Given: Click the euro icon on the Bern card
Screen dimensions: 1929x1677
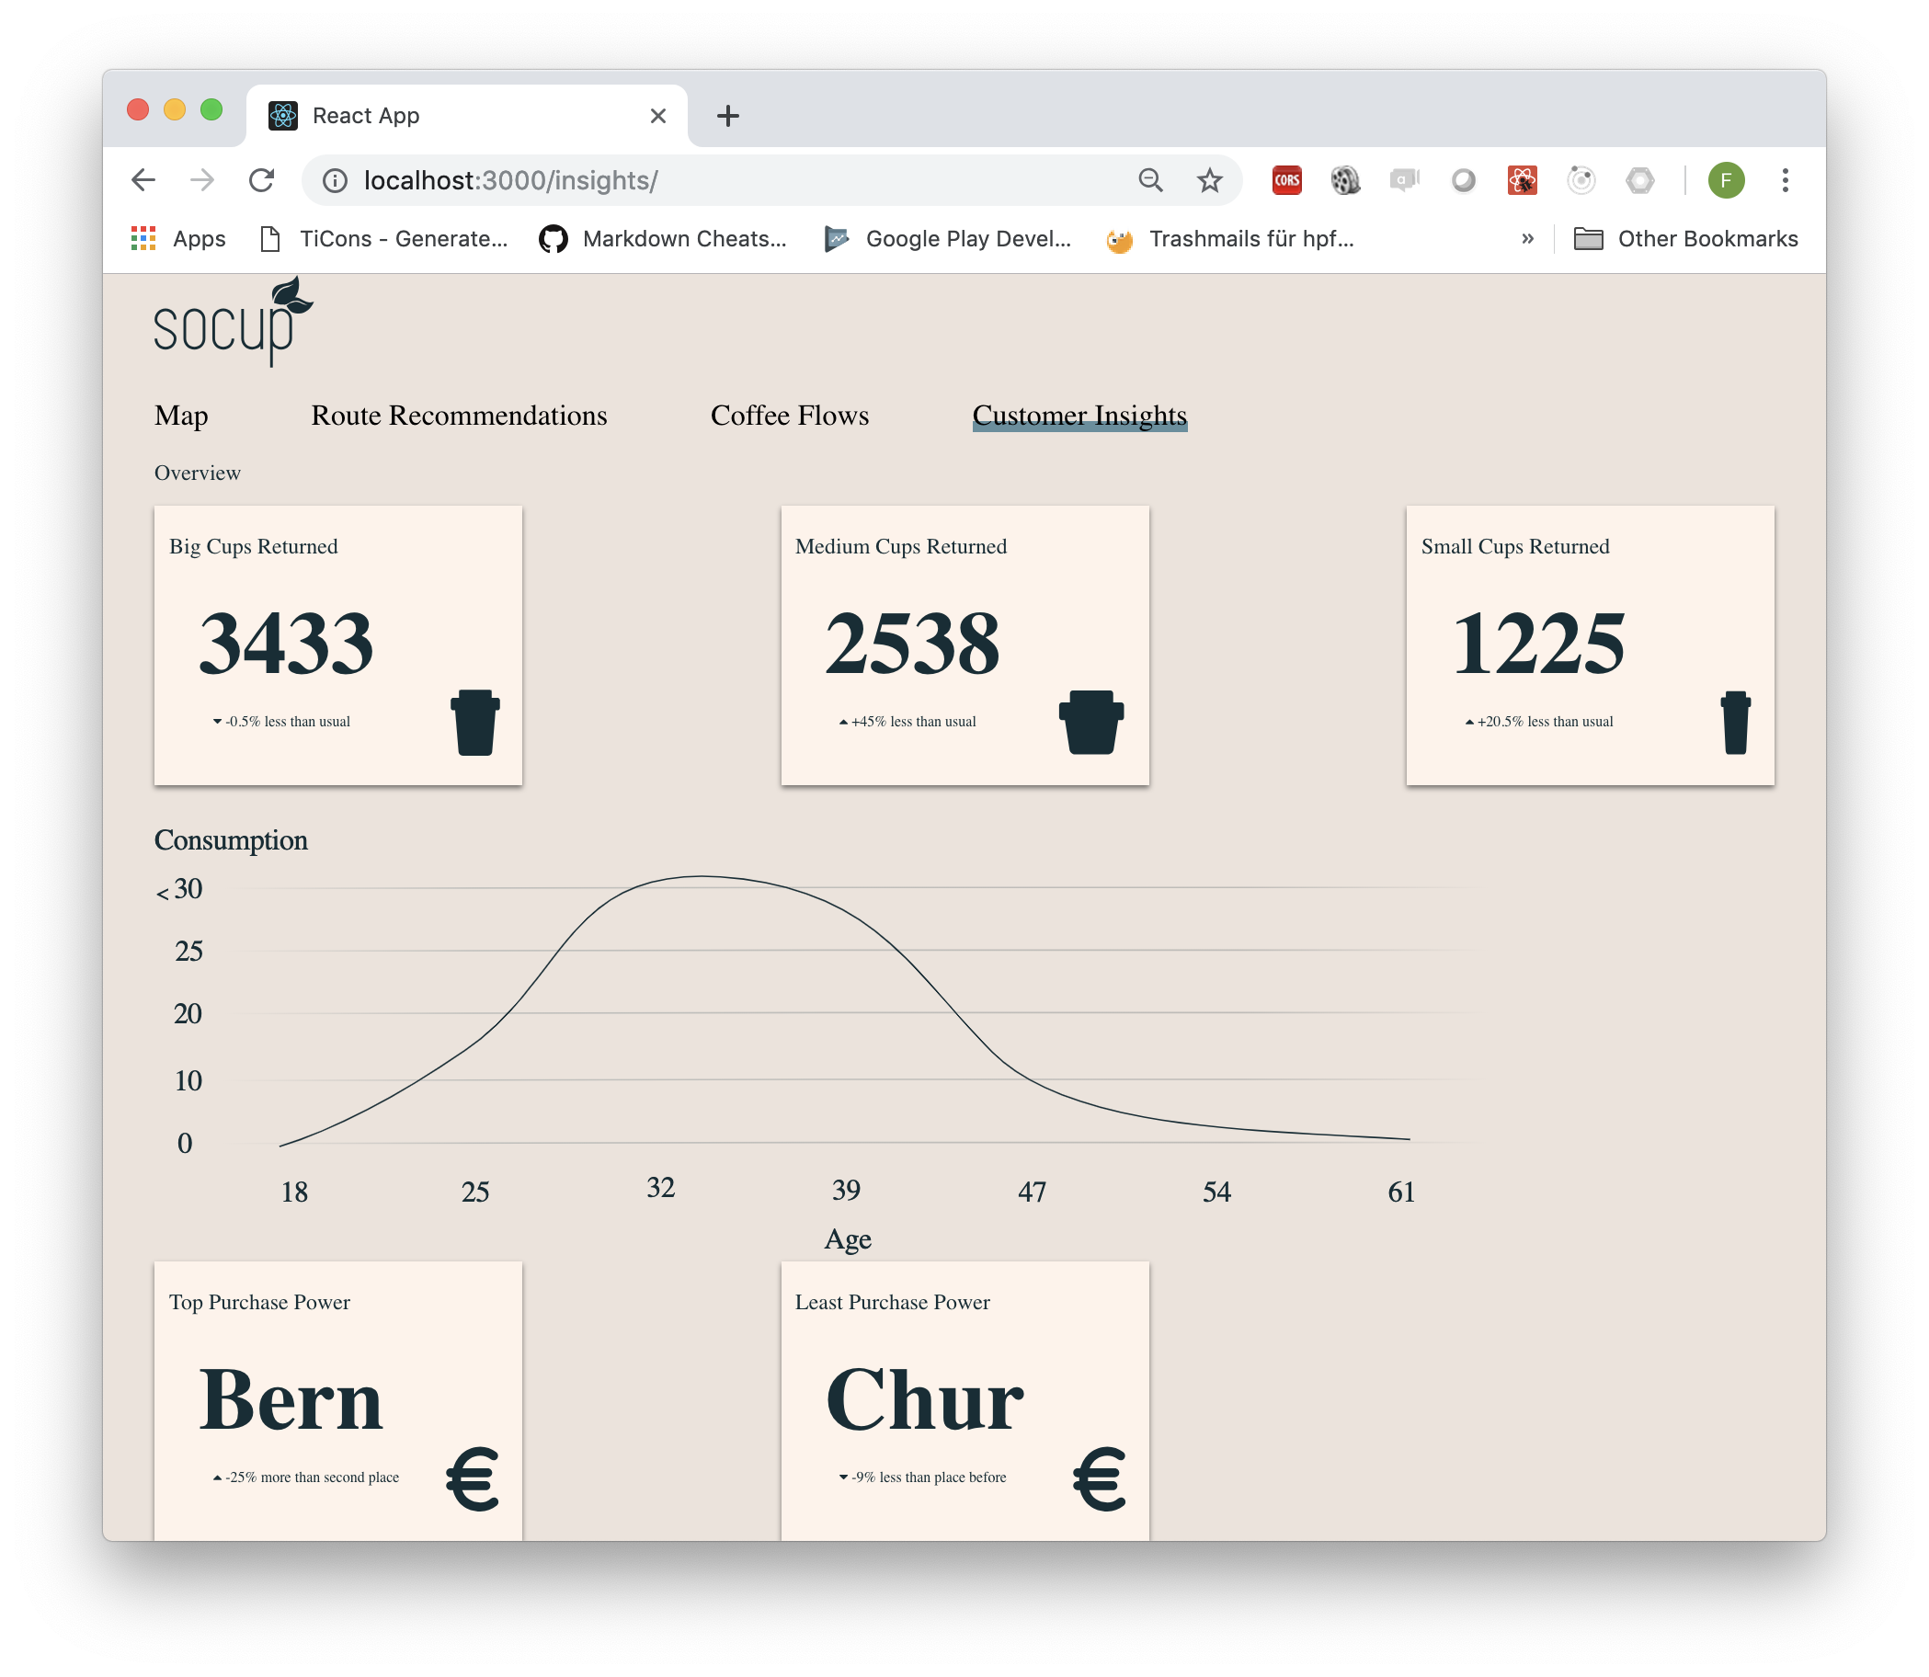Looking at the screenshot, I should point(473,1478).
